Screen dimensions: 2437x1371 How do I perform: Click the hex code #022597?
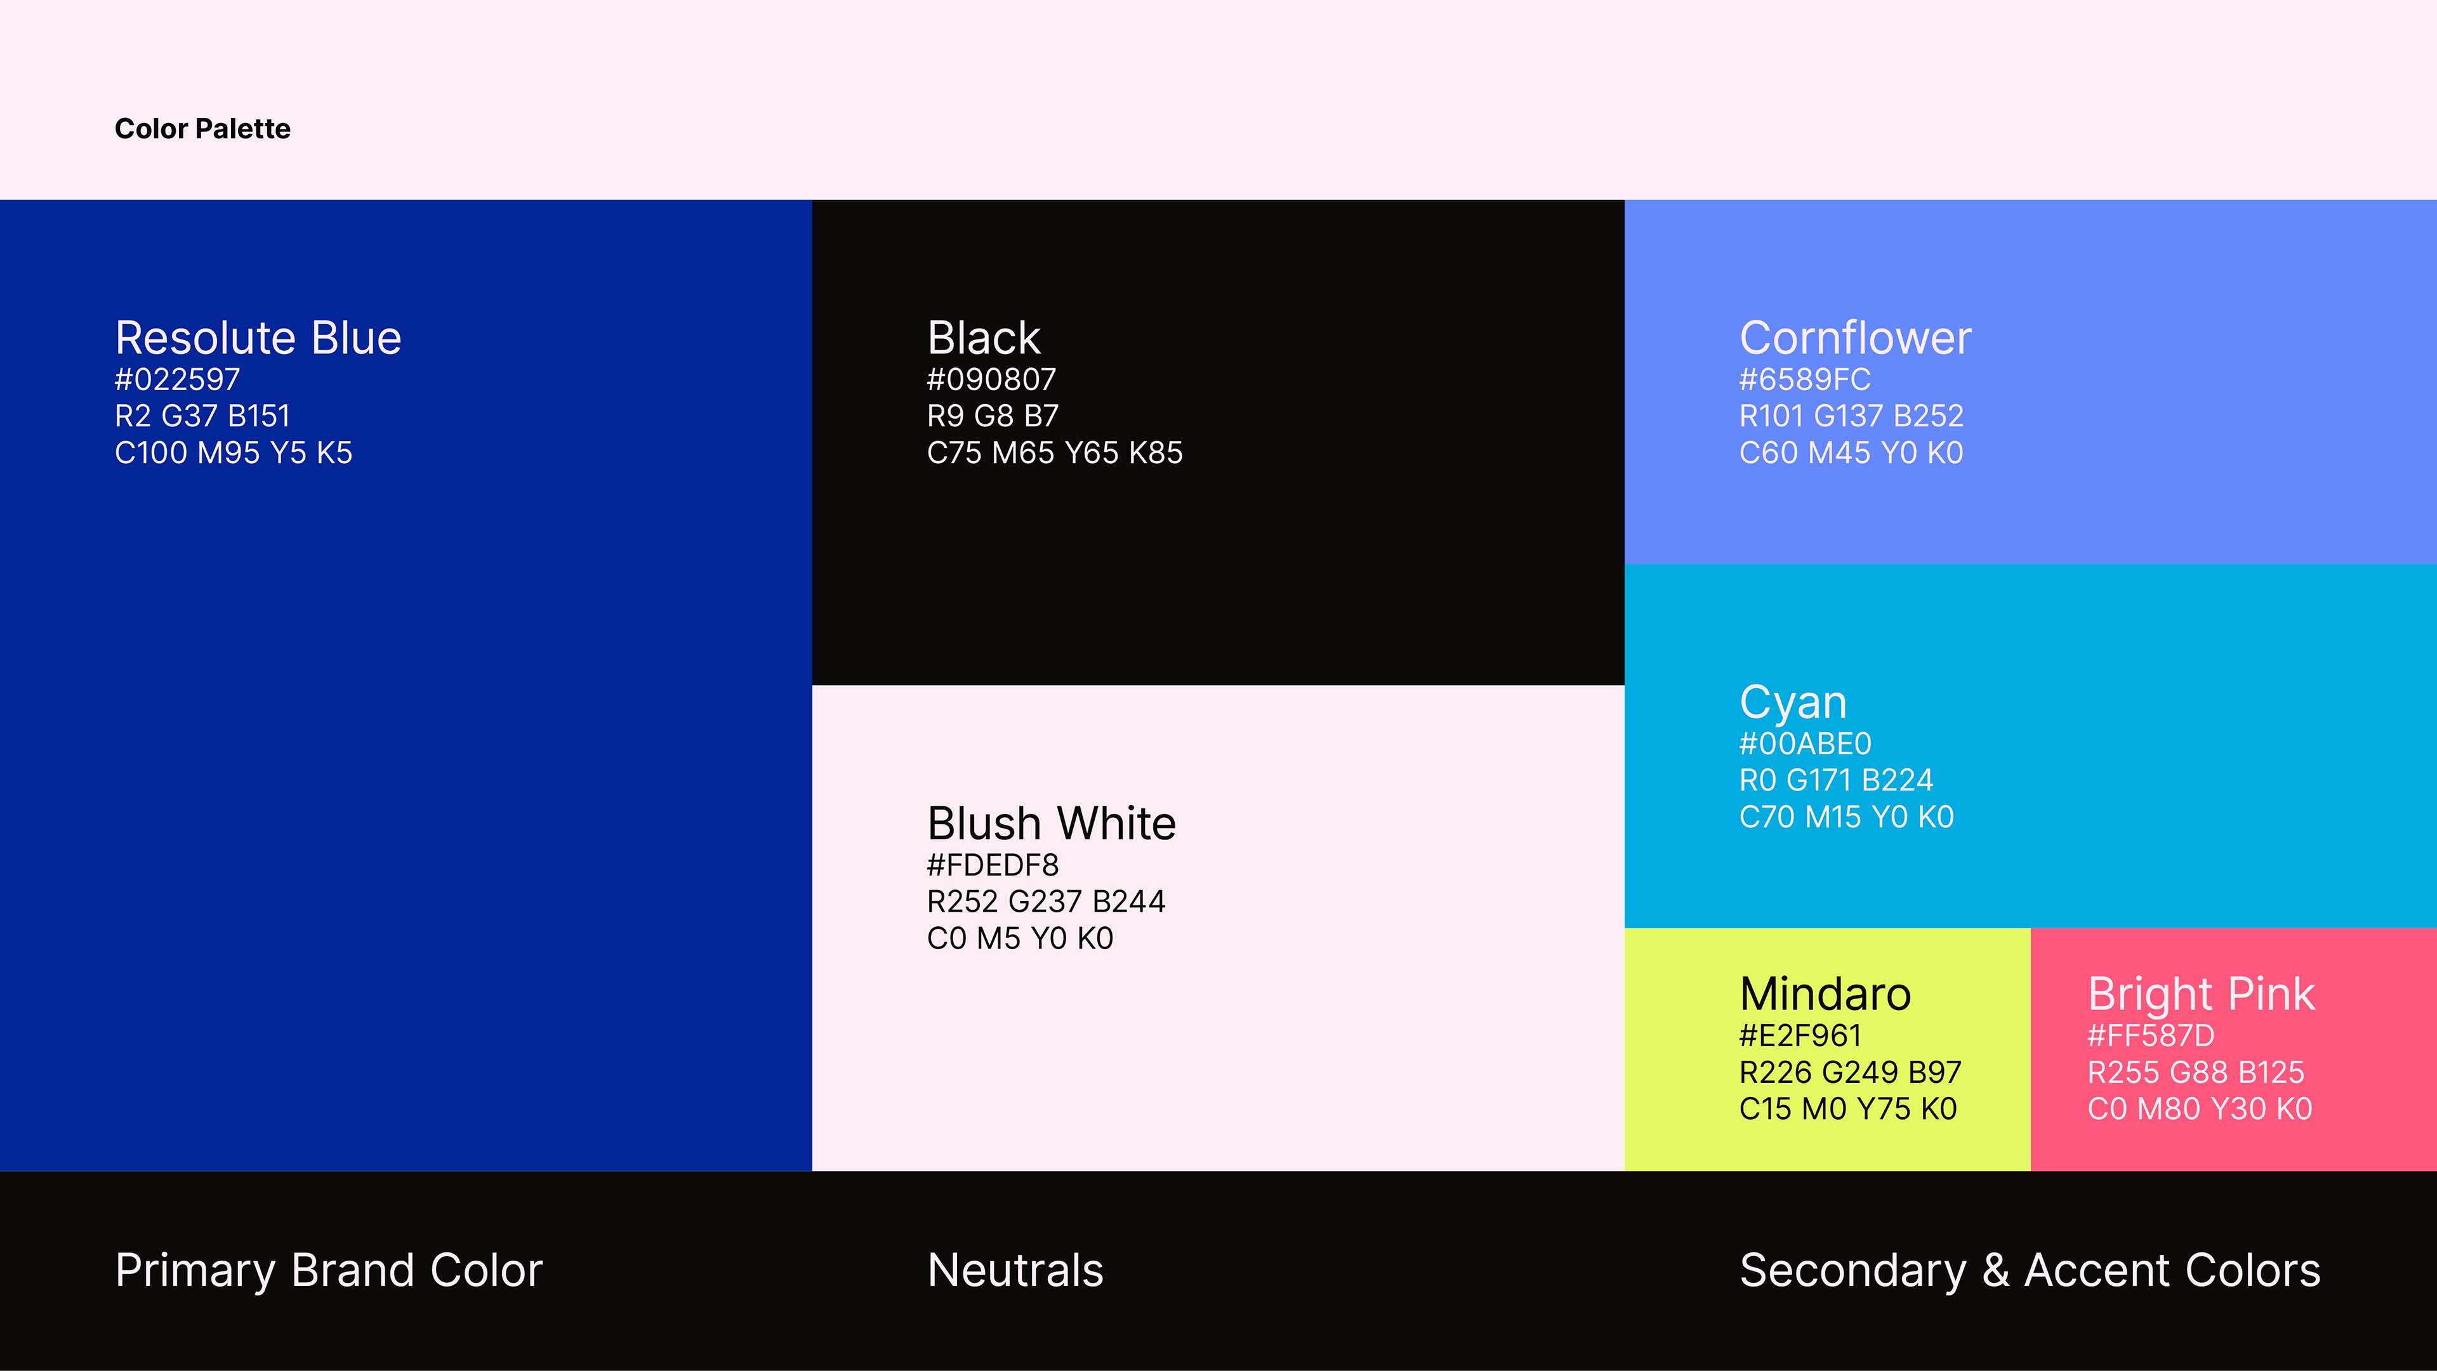(177, 379)
